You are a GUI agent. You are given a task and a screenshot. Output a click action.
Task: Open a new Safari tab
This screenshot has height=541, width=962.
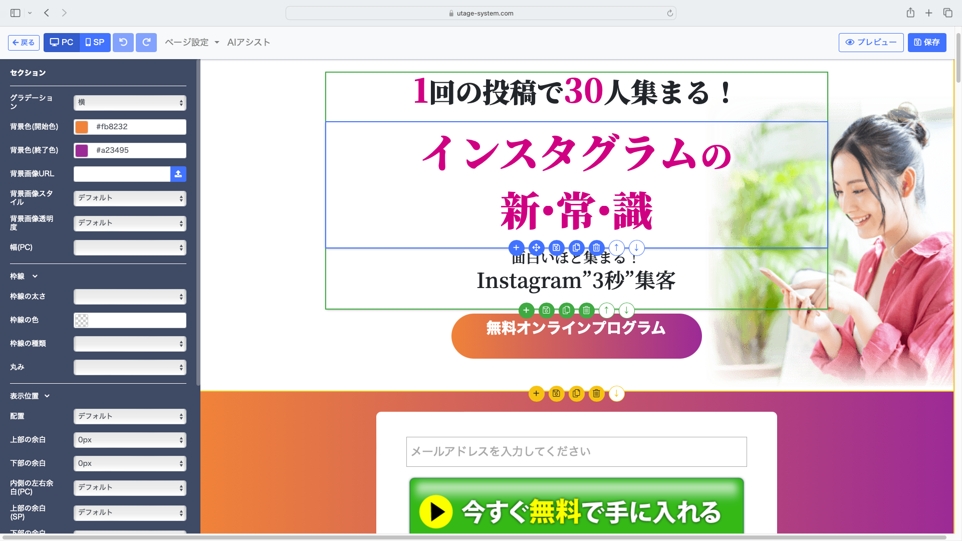[929, 13]
